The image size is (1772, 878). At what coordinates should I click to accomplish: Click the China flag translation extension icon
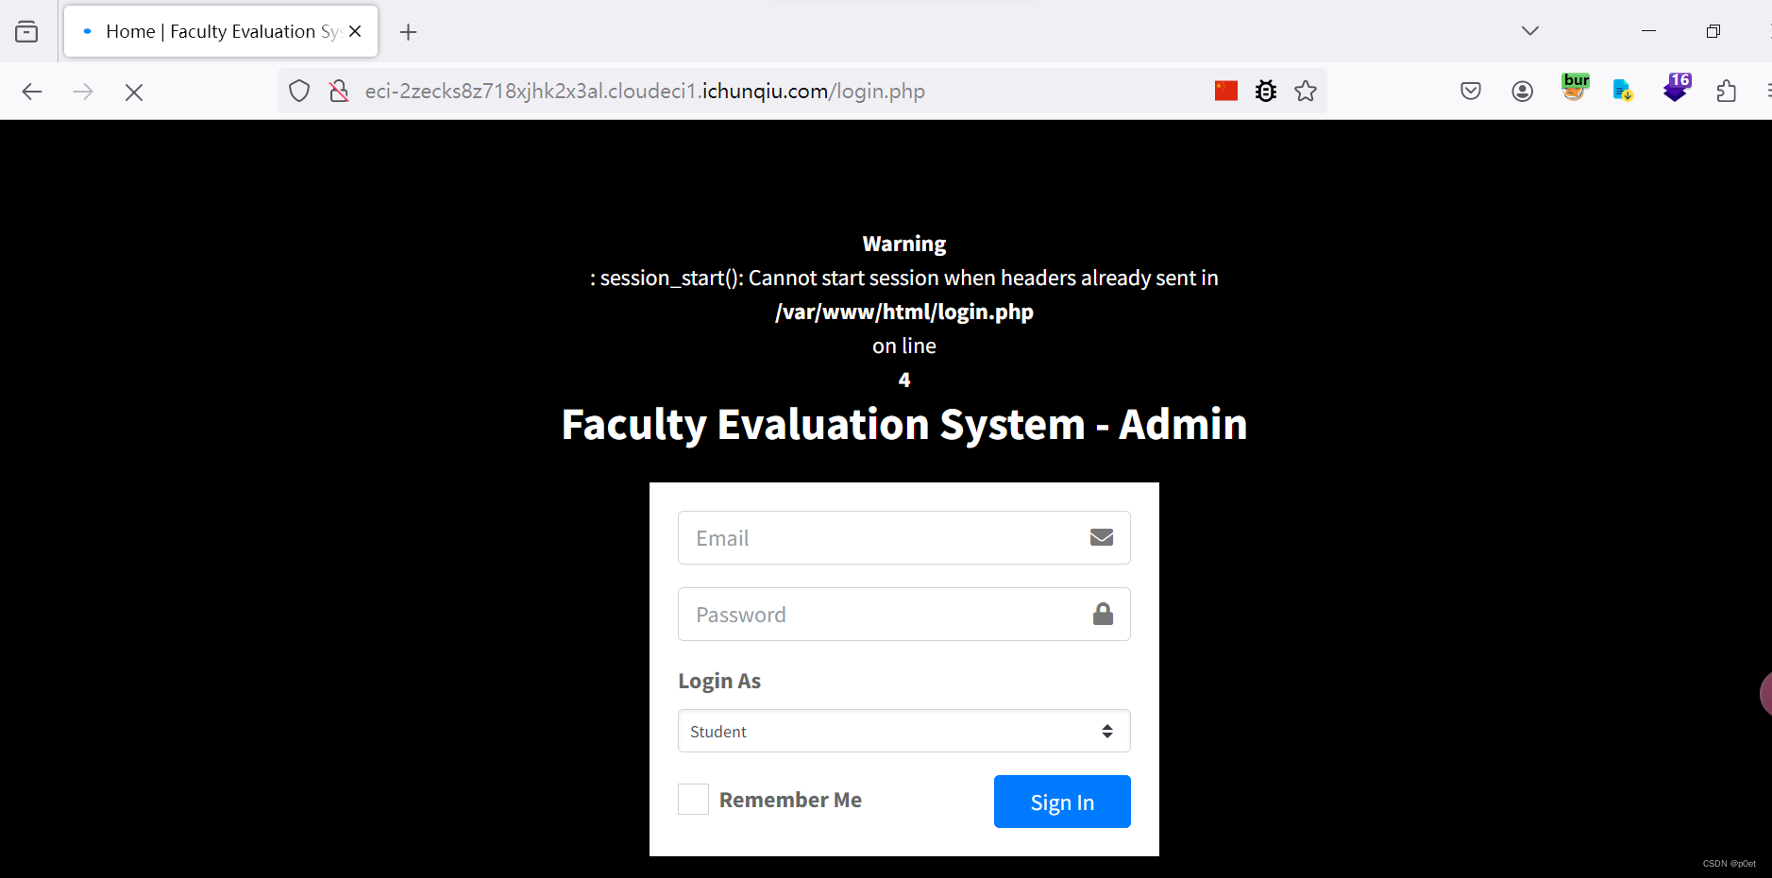[1225, 91]
